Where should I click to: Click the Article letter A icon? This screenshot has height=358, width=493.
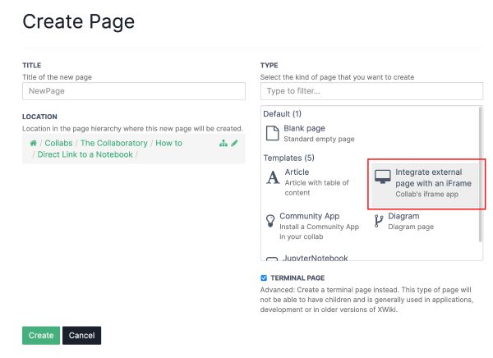(273, 177)
